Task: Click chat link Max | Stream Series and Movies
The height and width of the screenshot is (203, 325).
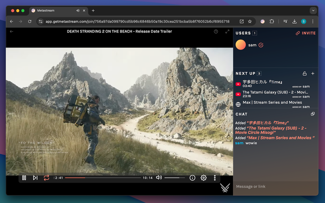Action: [281, 138]
